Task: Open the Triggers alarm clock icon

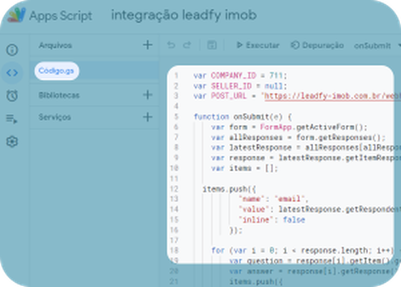Action: [x=12, y=96]
